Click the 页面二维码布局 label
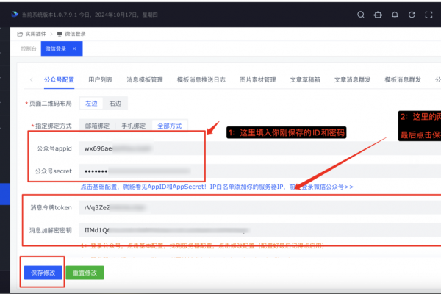 point(50,104)
